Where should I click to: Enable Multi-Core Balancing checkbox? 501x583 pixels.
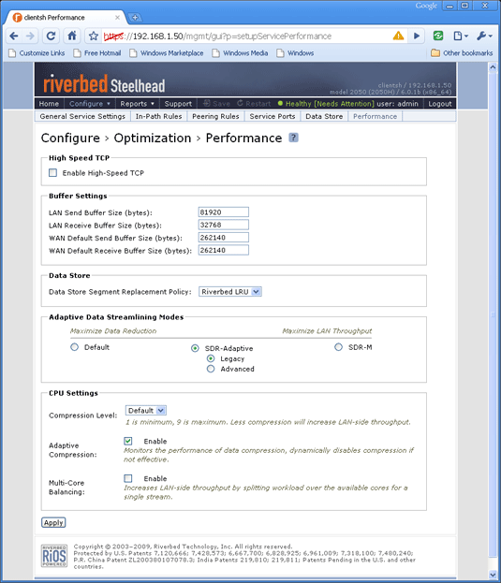(x=128, y=478)
